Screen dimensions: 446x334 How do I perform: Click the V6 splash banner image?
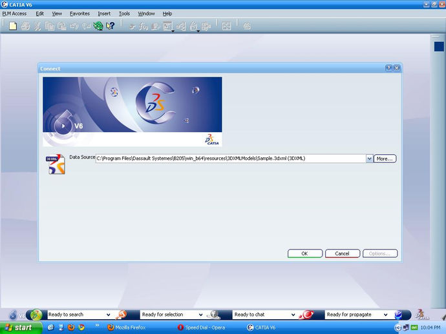[x=133, y=112]
